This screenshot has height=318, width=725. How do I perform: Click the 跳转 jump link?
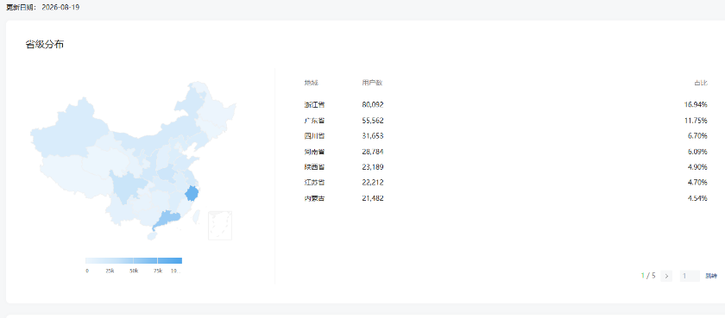711,276
